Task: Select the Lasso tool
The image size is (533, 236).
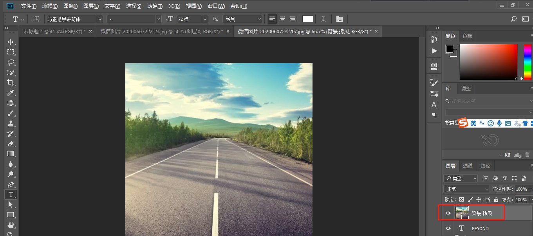Action: (11, 62)
